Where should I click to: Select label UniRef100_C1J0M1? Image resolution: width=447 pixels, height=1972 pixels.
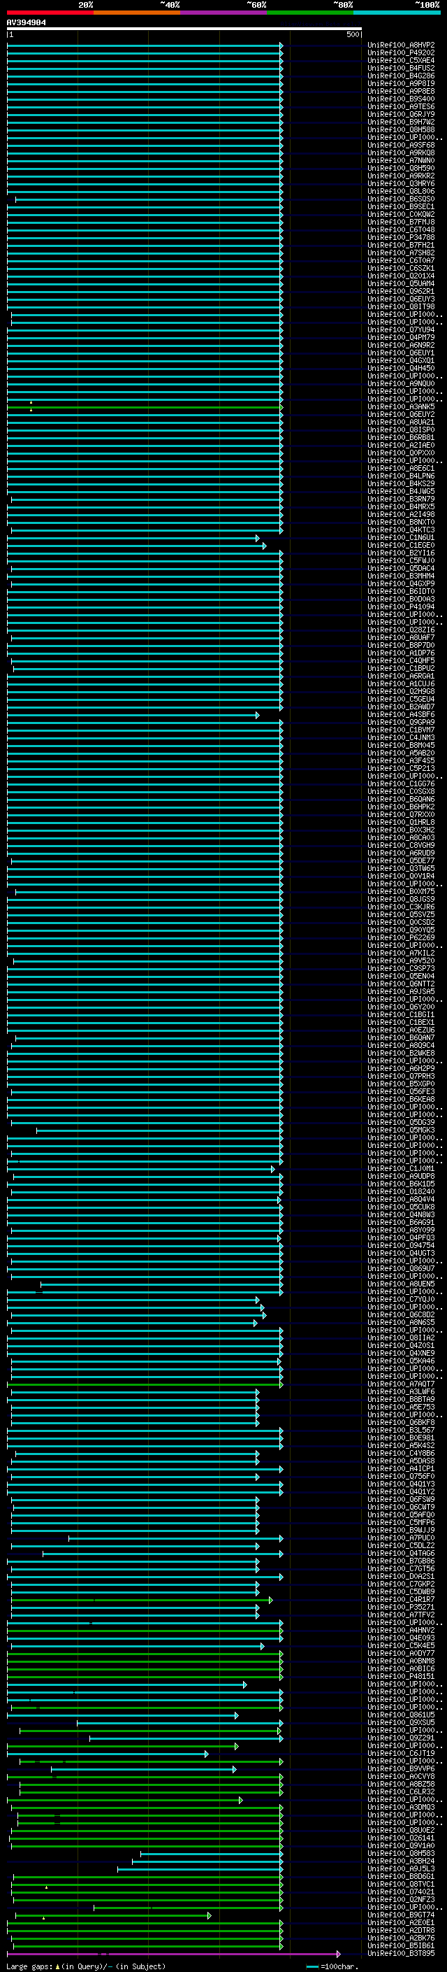click(x=401, y=1168)
